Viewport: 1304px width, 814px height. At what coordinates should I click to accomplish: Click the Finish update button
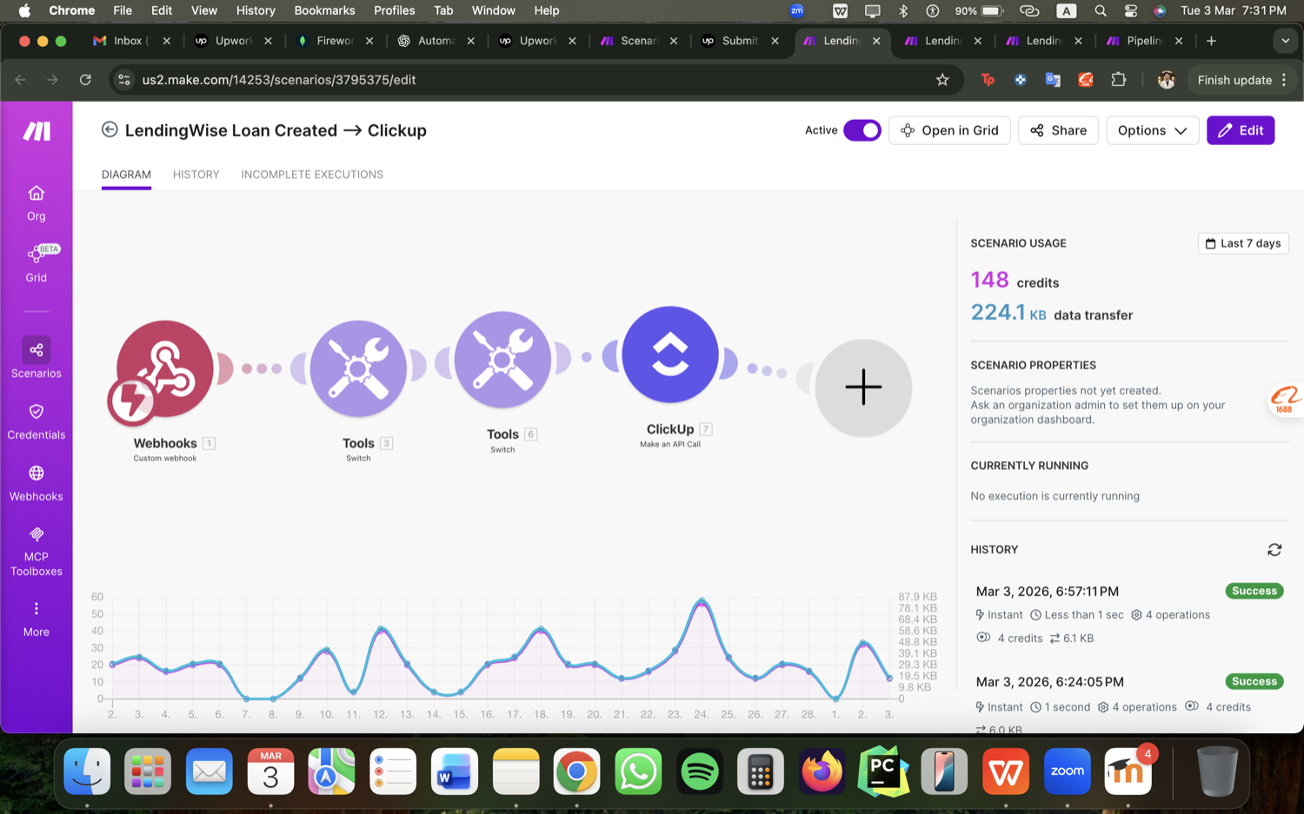pos(1234,80)
